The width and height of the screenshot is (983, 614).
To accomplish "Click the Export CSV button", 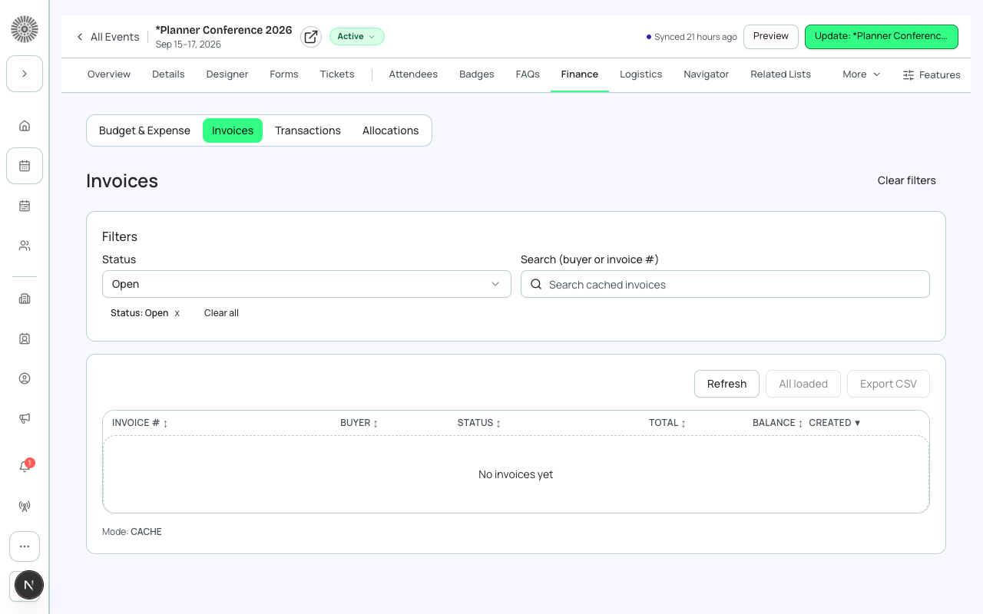I will 889,384.
